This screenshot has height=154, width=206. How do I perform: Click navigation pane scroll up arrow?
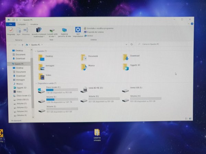[31, 50]
